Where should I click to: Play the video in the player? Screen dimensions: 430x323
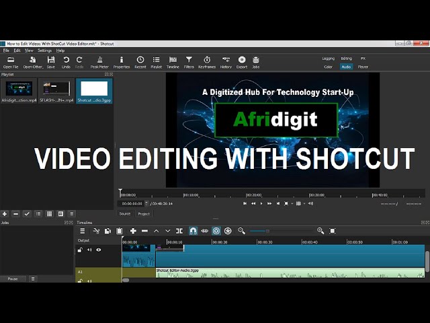[x=261, y=203]
